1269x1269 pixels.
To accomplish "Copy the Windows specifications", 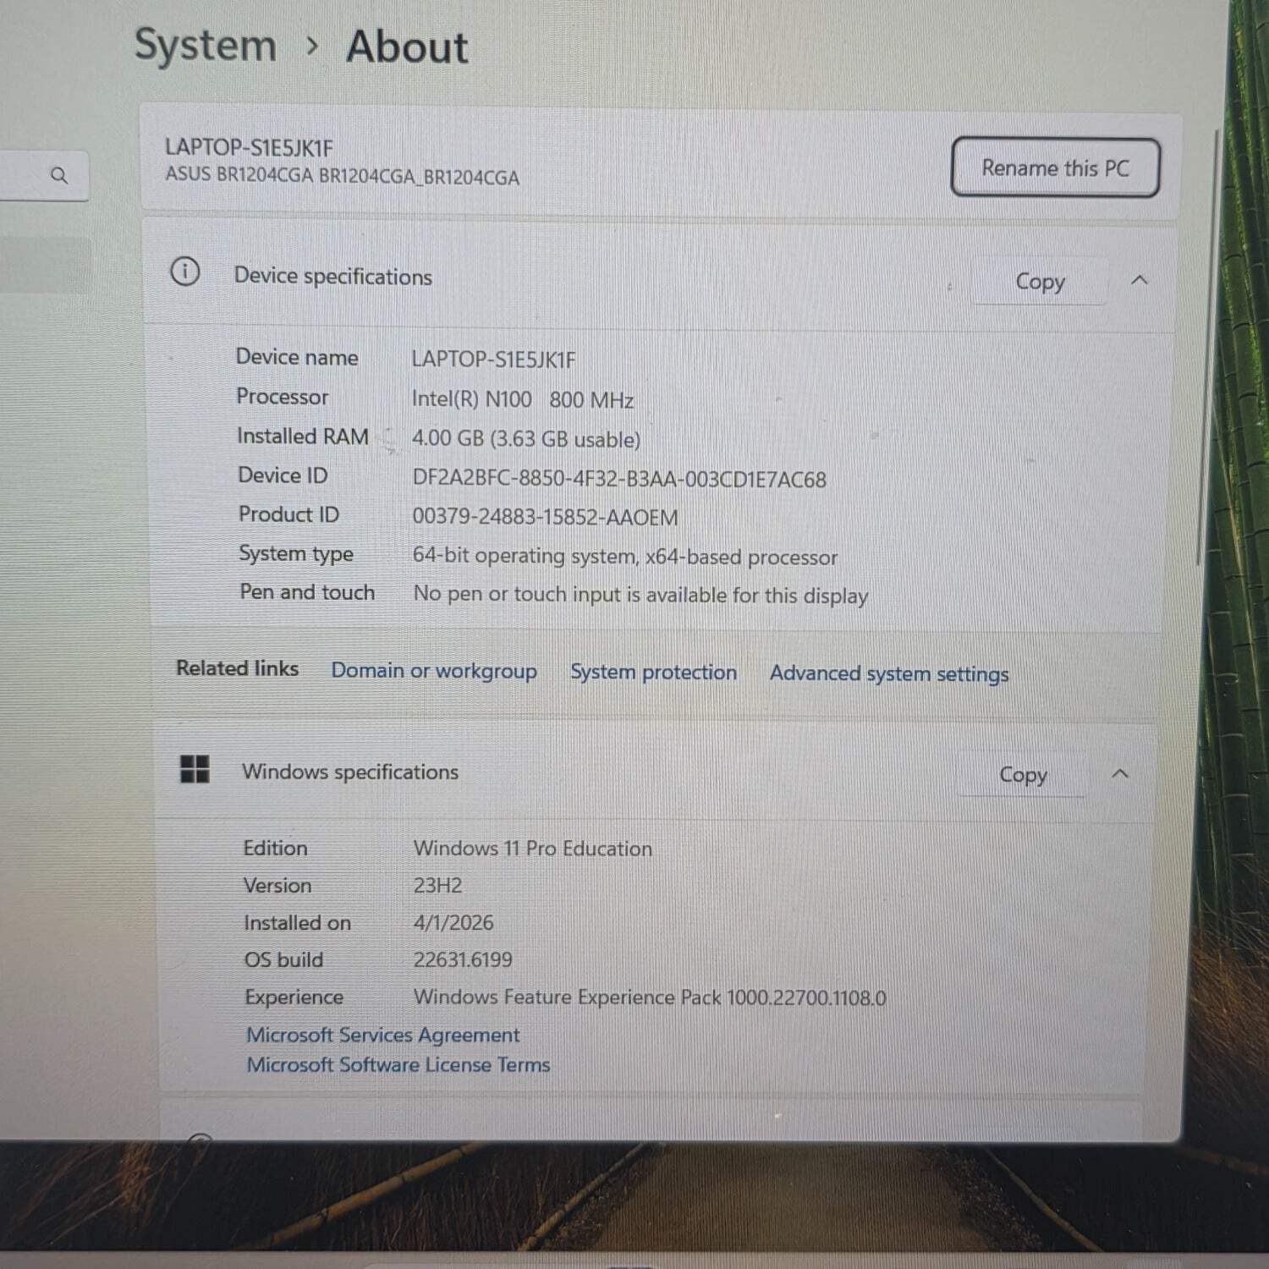I will point(1023,774).
